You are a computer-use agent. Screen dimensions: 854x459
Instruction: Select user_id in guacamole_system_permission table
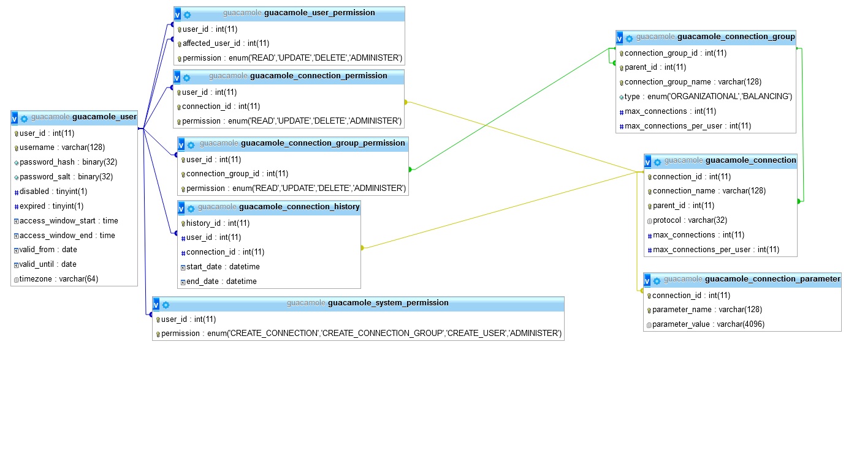pyautogui.click(x=358, y=319)
